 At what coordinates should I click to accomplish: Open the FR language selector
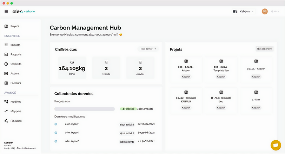[x=275, y=12]
